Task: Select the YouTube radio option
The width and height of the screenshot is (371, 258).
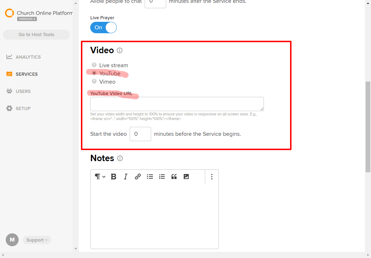Action: (94, 73)
